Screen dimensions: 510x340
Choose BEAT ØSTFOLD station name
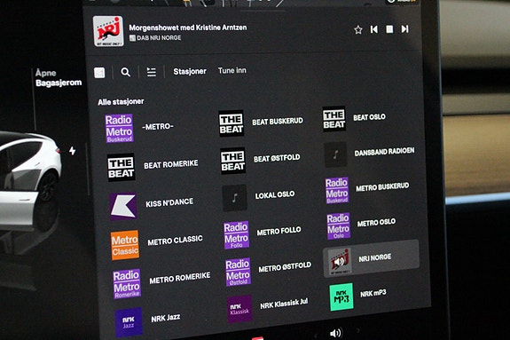tap(277, 158)
